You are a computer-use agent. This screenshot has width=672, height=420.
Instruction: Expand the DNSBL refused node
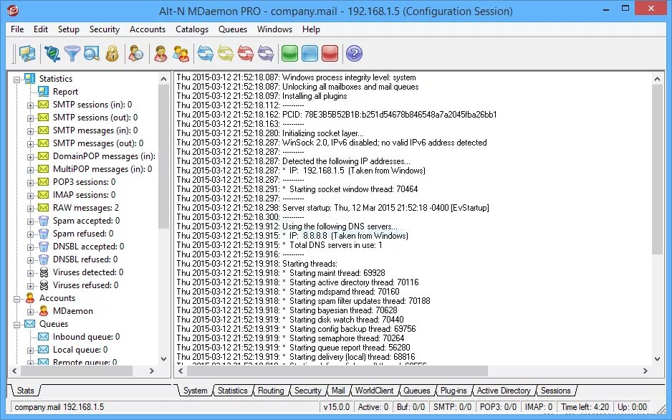[x=30, y=260]
